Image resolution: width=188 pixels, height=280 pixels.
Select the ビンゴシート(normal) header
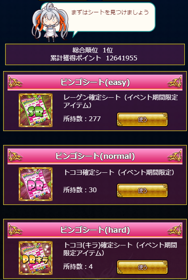pos(95,156)
